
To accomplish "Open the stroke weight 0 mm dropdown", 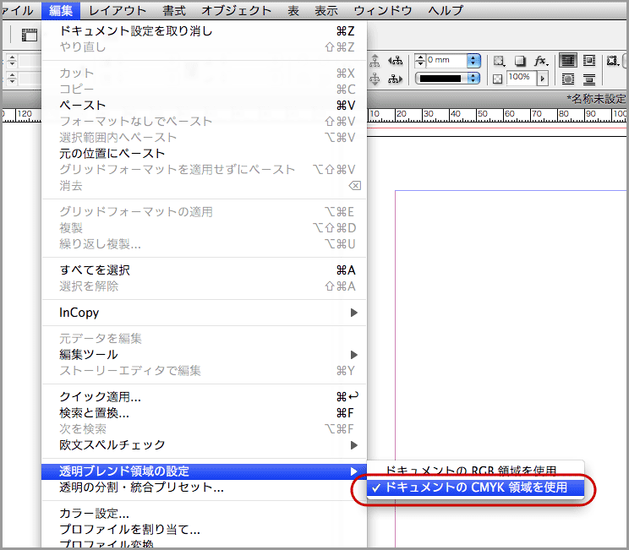I will tap(473, 61).
